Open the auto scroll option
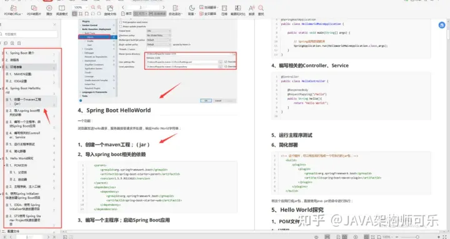Screen dimensions: 450x239 tap(176, 10)
